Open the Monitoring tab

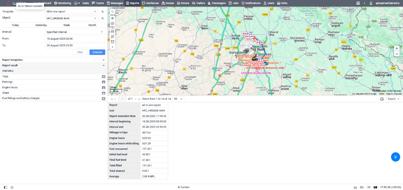point(62,3)
